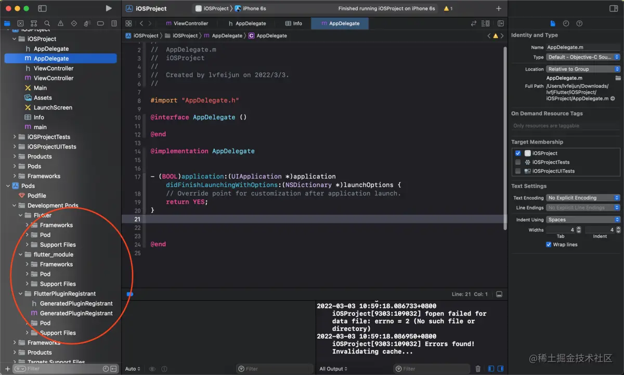
Task: Show the Quick Help inspector
Action: tap(579, 23)
